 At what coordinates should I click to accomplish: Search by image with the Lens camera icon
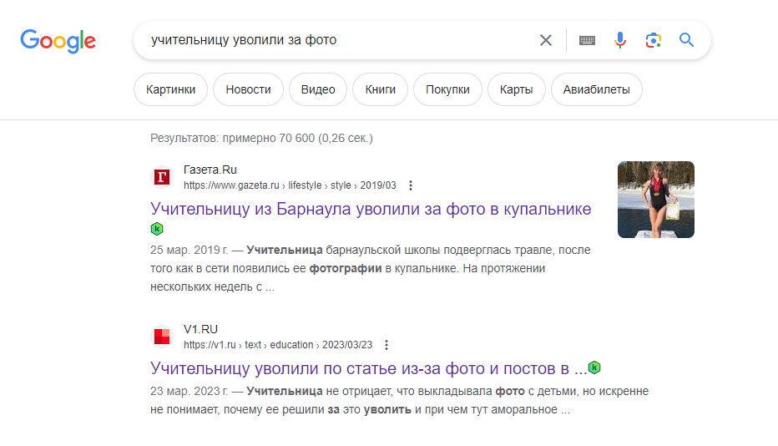tap(653, 40)
